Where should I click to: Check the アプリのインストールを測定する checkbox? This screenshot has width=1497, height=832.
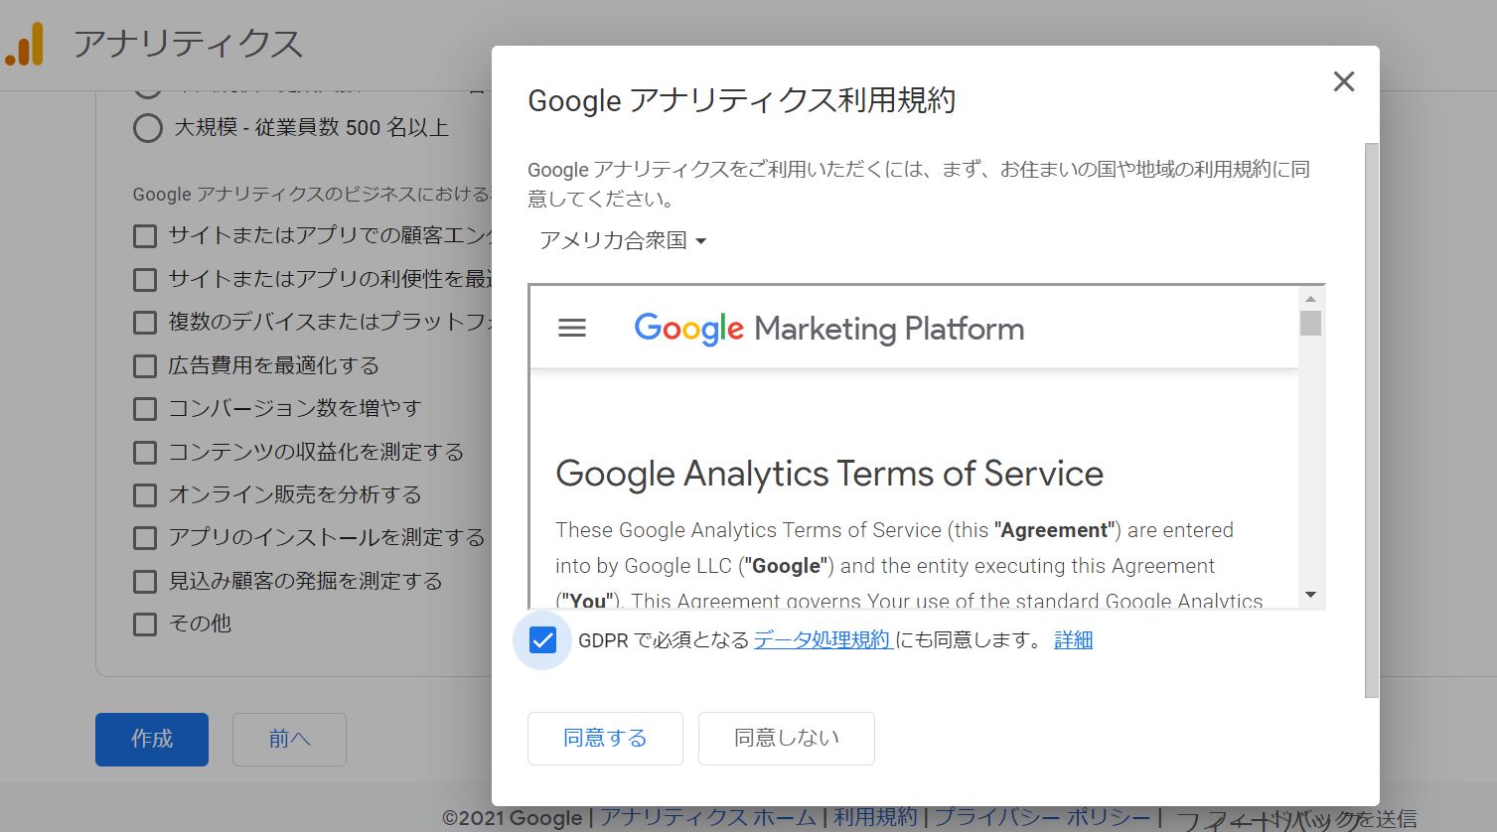145,538
